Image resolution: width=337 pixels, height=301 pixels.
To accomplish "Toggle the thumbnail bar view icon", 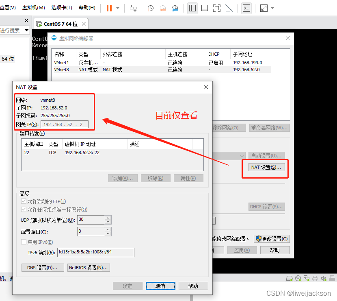I will [x=204, y=8].
